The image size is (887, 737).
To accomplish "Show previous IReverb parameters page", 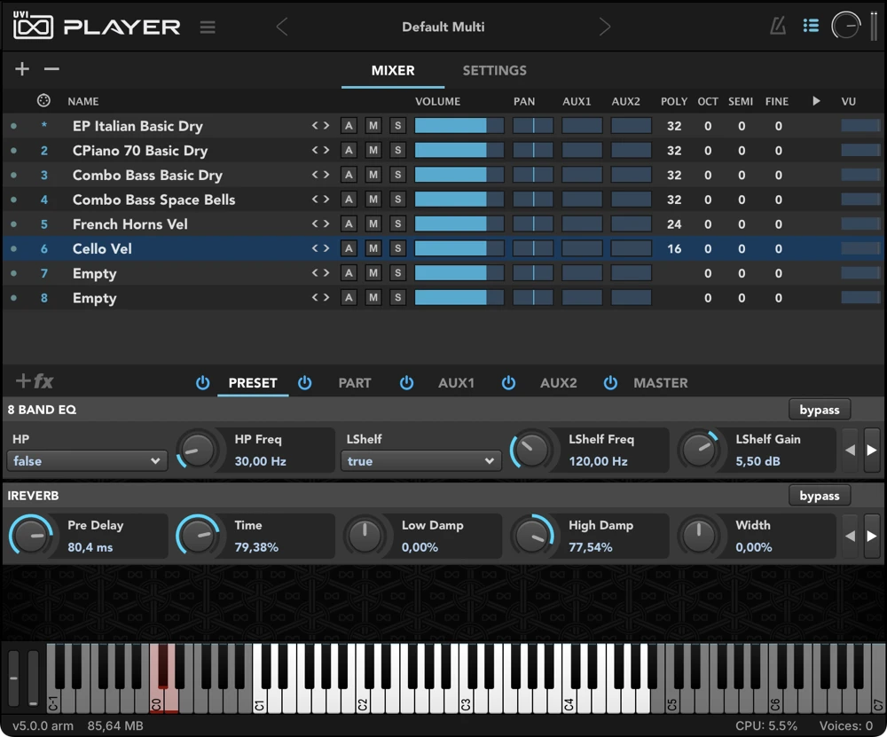I will 850,536.
